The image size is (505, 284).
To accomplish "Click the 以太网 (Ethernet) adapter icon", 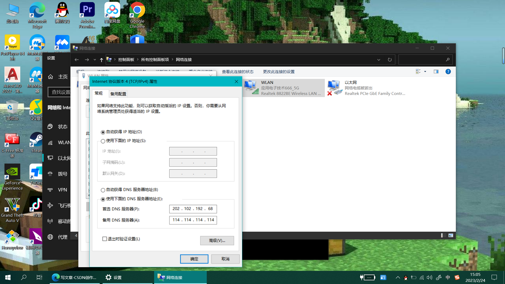I will pyautogui.click(x=335, y=88).
